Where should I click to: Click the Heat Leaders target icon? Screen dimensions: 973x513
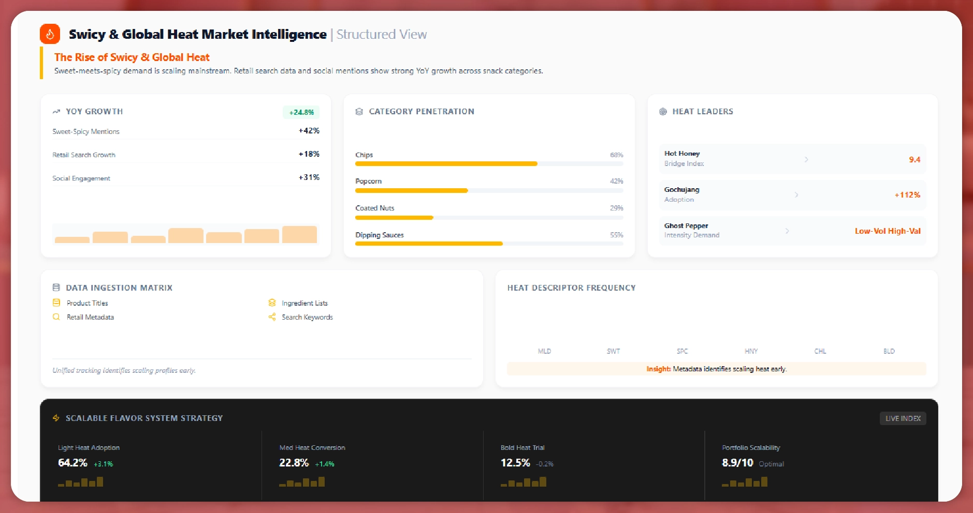[663, 112]
